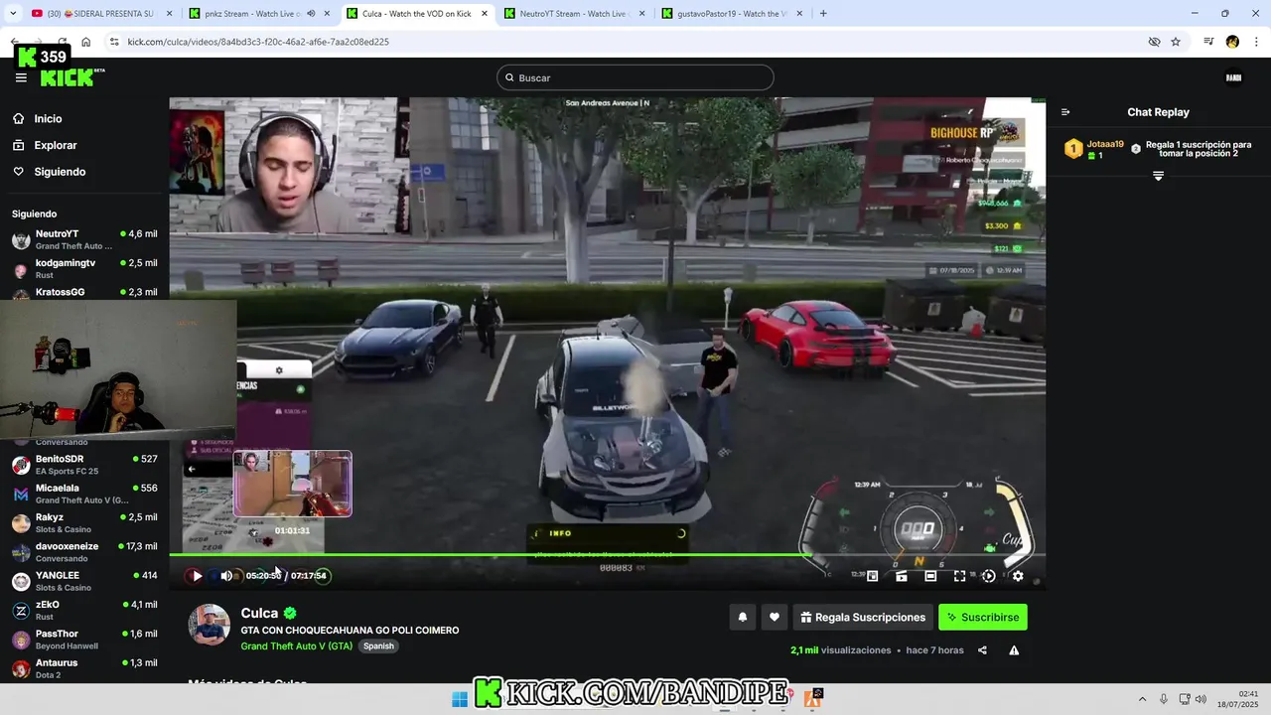Open Chrome profile avatar
This screenshot has height=715, width=1271.
coord(1232,42)
